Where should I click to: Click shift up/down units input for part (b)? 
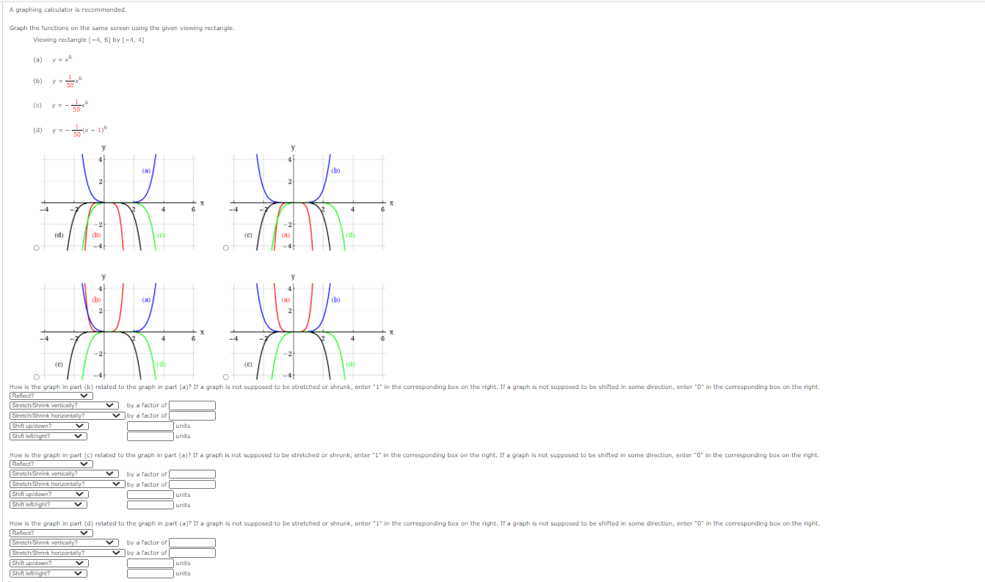[x=150, y=426]
